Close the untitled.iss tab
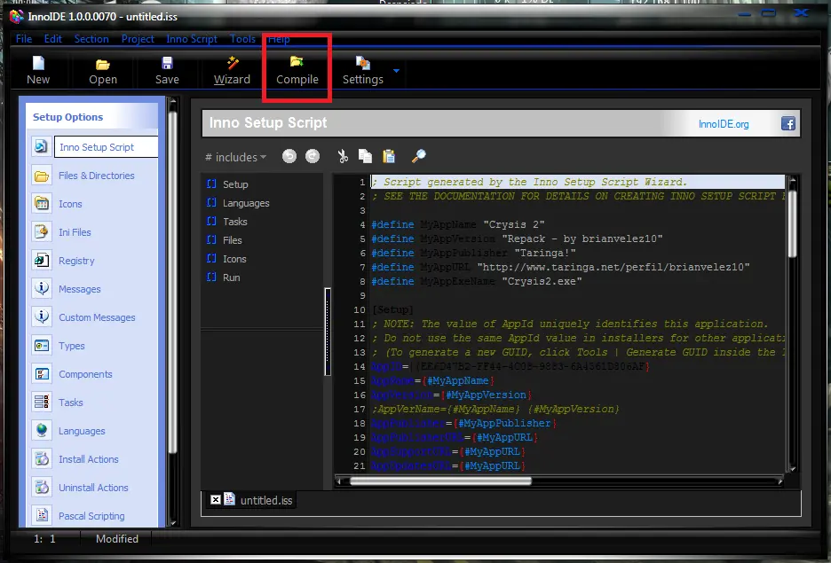 [x=215, y=500]
